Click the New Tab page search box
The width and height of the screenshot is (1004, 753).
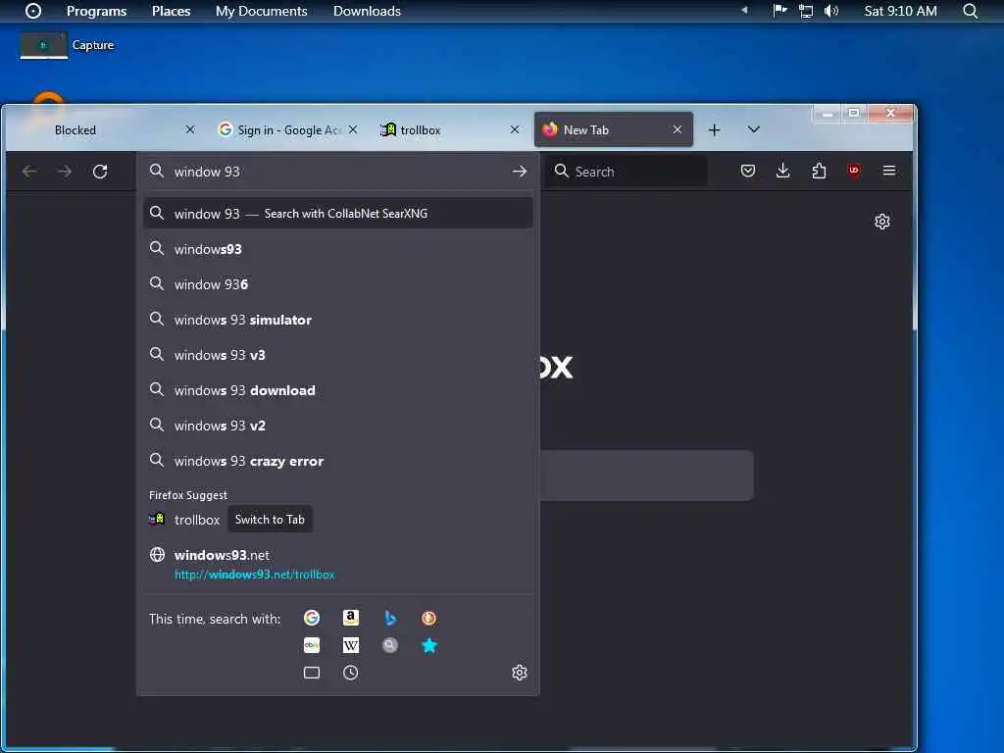coord(647,476)
